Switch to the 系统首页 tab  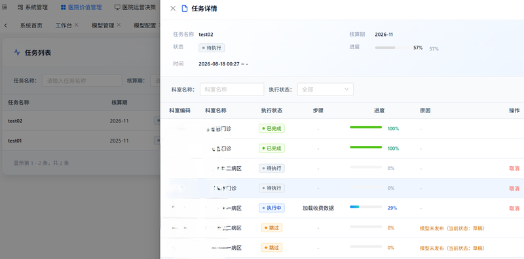(x=31, y=26)
